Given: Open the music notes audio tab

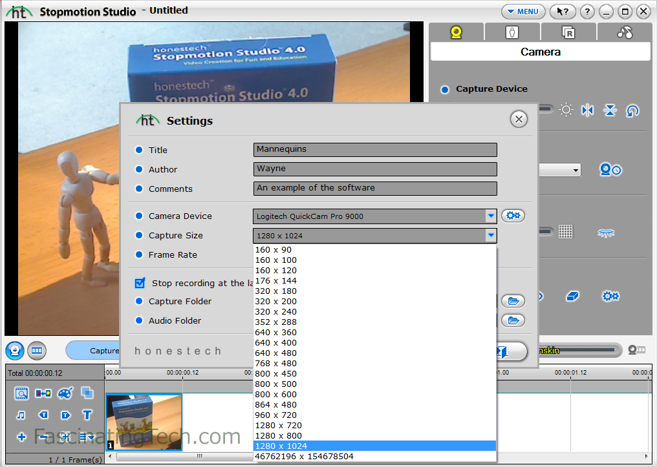Looking at the screenshot, I should coord(624,32).
